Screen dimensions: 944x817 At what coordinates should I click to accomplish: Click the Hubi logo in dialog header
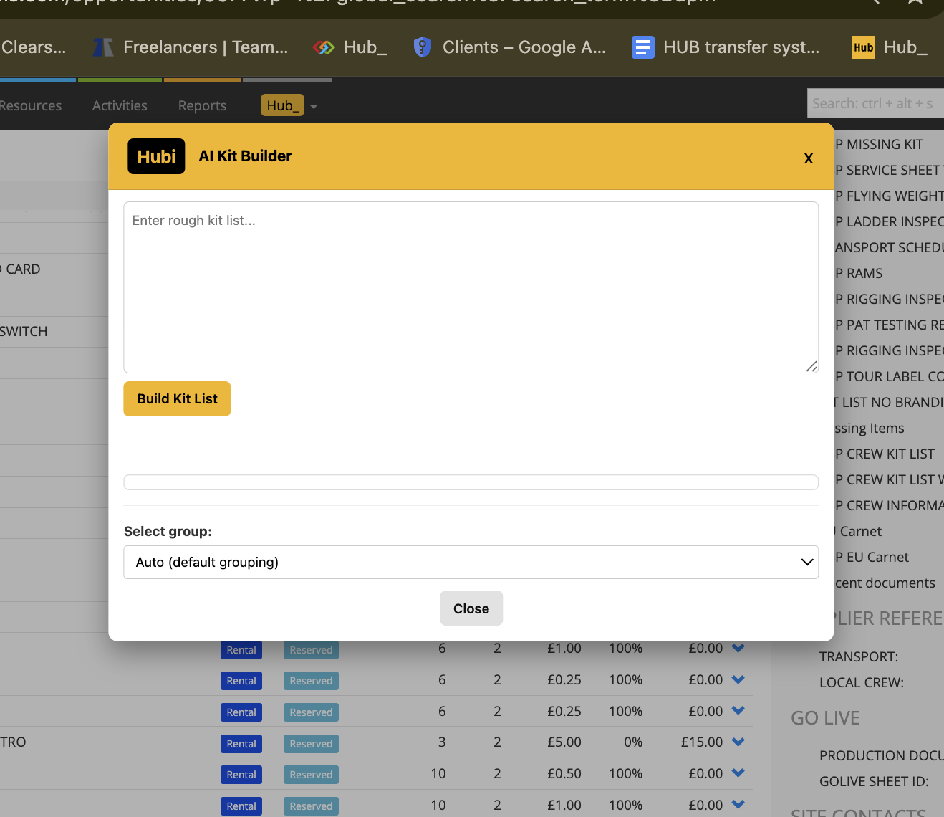click(x=156, y=156)
